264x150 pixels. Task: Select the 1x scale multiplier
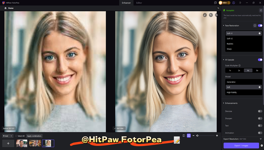tap(230, 71)
